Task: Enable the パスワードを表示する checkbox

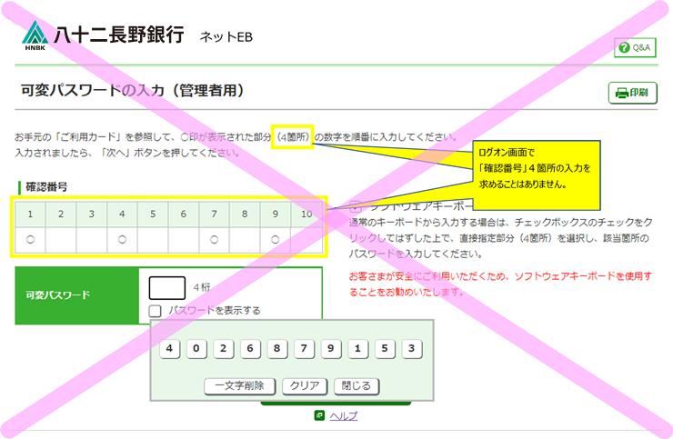Action: click(156, 311)
